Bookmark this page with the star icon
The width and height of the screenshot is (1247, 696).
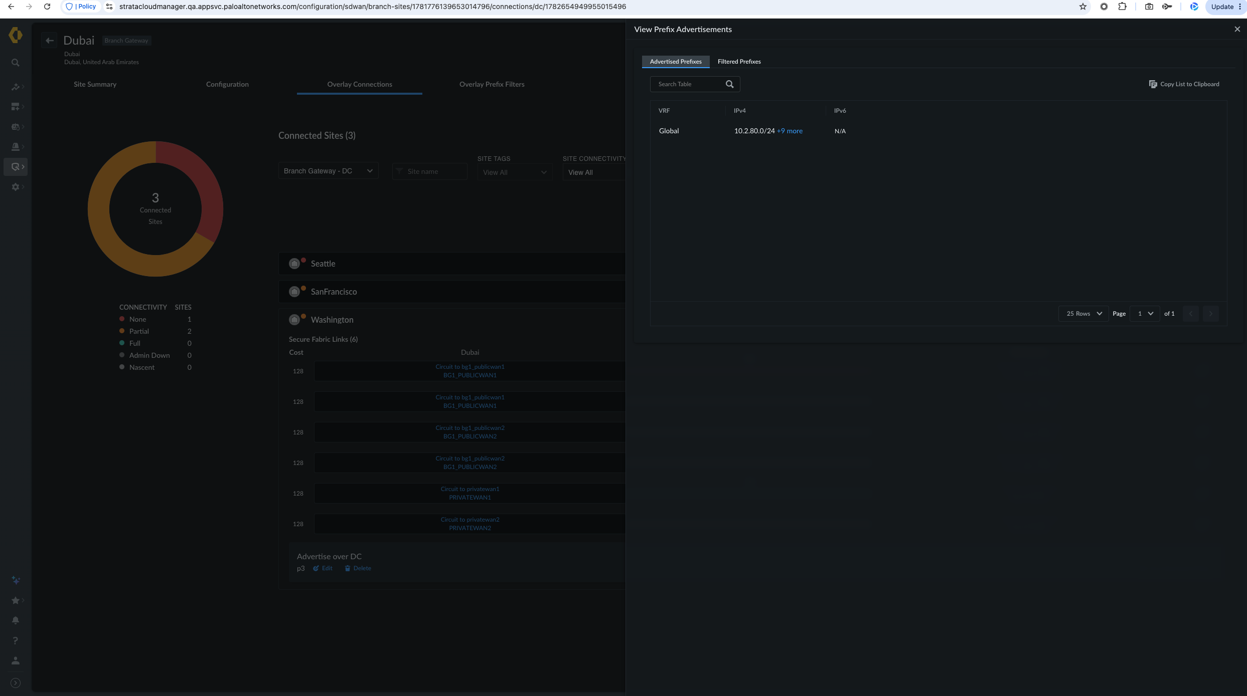(x=1083, y=7)
